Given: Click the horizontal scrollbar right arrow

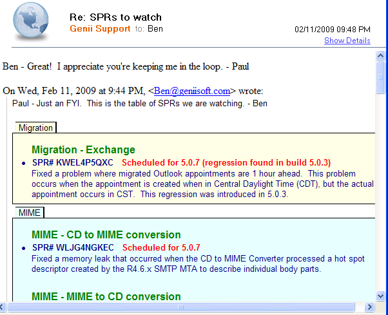Looking at the screenshot, I should (x=369, y=308).
